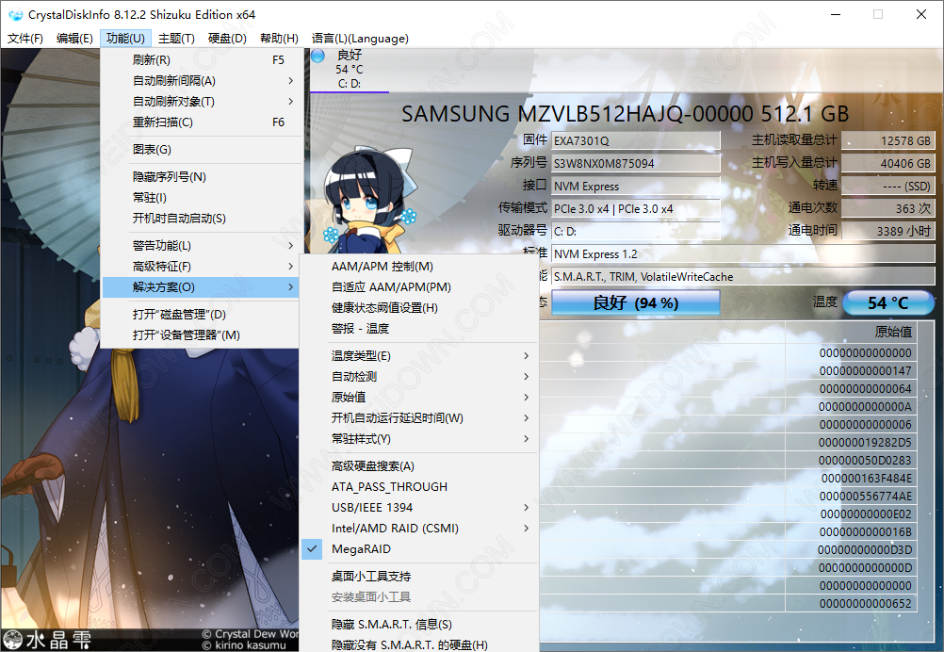Toggle 开机时自动启动(S) option

click(201, 218)
